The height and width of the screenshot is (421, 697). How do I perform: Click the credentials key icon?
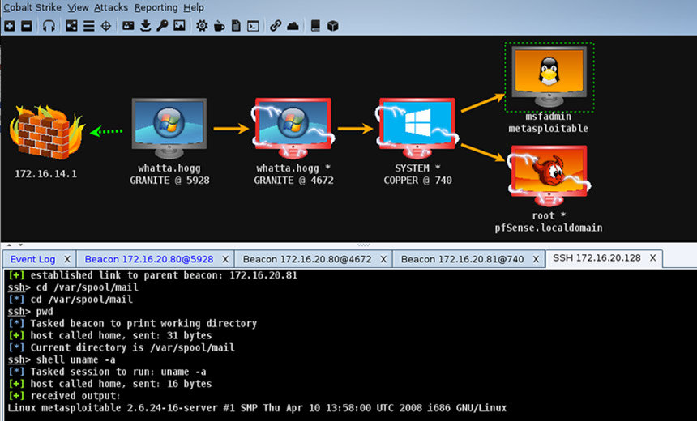click(162, 26)
